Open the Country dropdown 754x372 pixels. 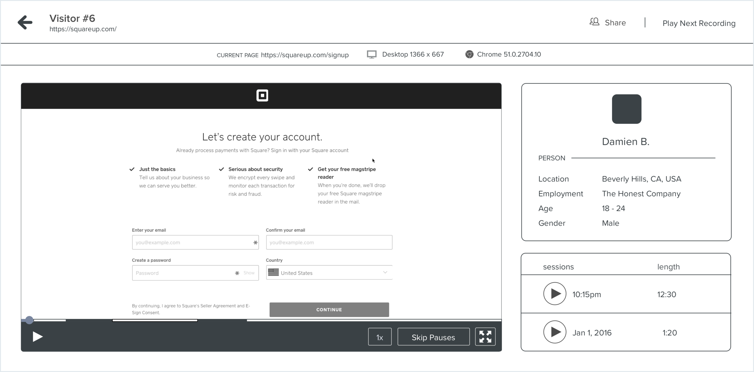(329, 273)
